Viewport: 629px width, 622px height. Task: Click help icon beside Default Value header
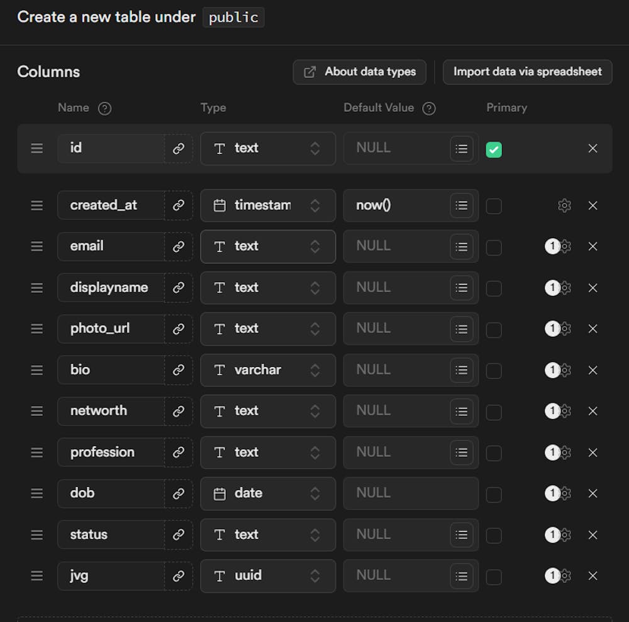tap(429, 108)
